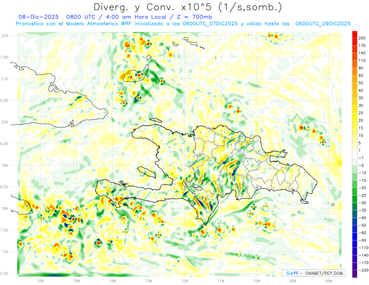Click the latitude label "18N"
Screen dimensions: 369x285
pyautogui.click(x=5, y=208)
